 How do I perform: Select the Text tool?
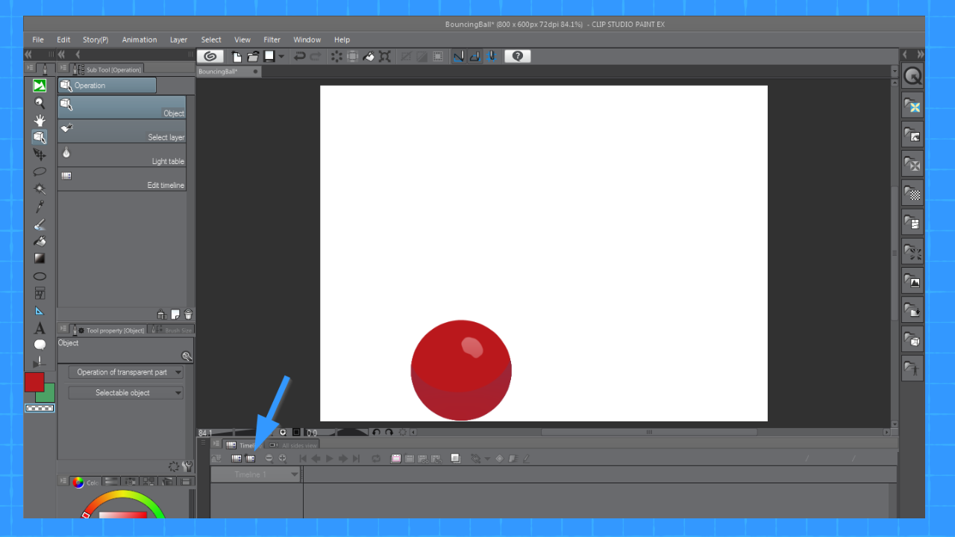[40, 328]
